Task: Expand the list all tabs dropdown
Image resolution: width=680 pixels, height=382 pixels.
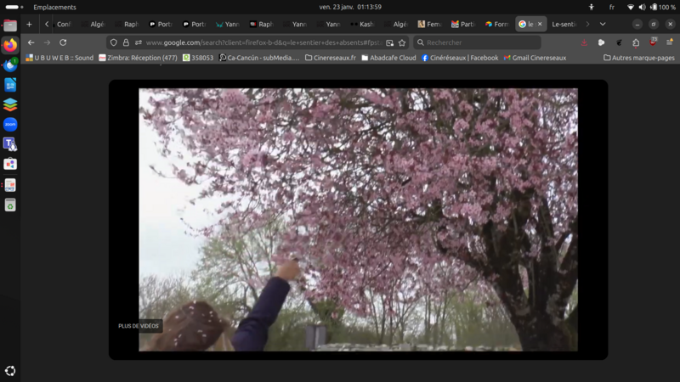Action: [x=603, y=25]
